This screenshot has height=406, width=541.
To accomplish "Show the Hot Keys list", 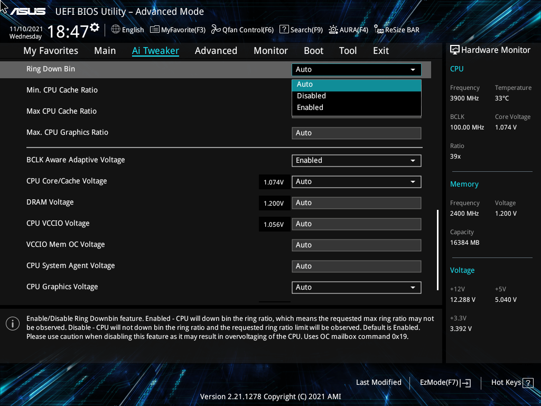I will coord(506,383).
